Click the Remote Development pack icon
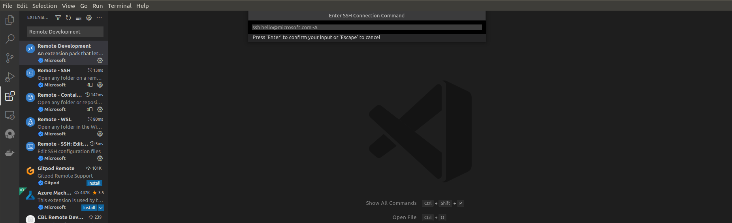732x223 pixels. pyautogui.click(x=30, y=49)
